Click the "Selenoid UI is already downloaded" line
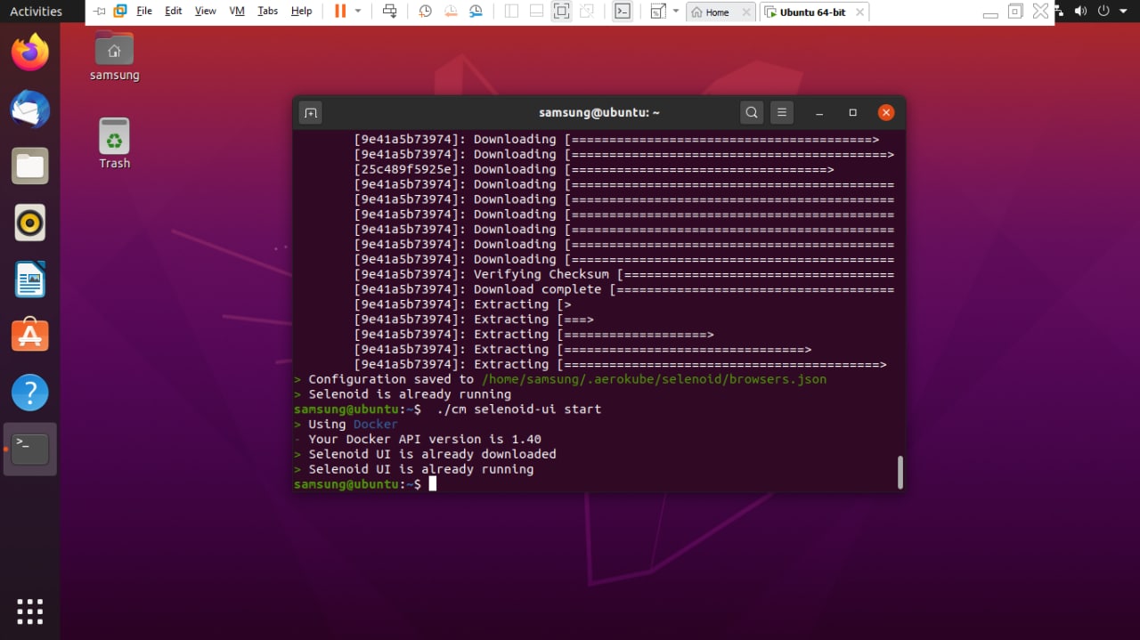Screen dimensions: 1140x640 tap(432, 454)
